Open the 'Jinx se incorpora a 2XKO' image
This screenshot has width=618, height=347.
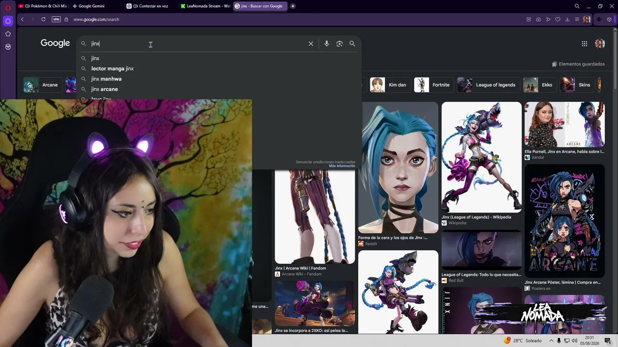point(315,303)
